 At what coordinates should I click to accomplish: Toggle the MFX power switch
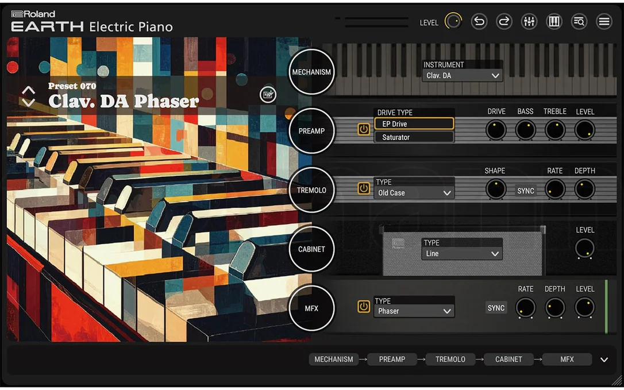[363, 307]
